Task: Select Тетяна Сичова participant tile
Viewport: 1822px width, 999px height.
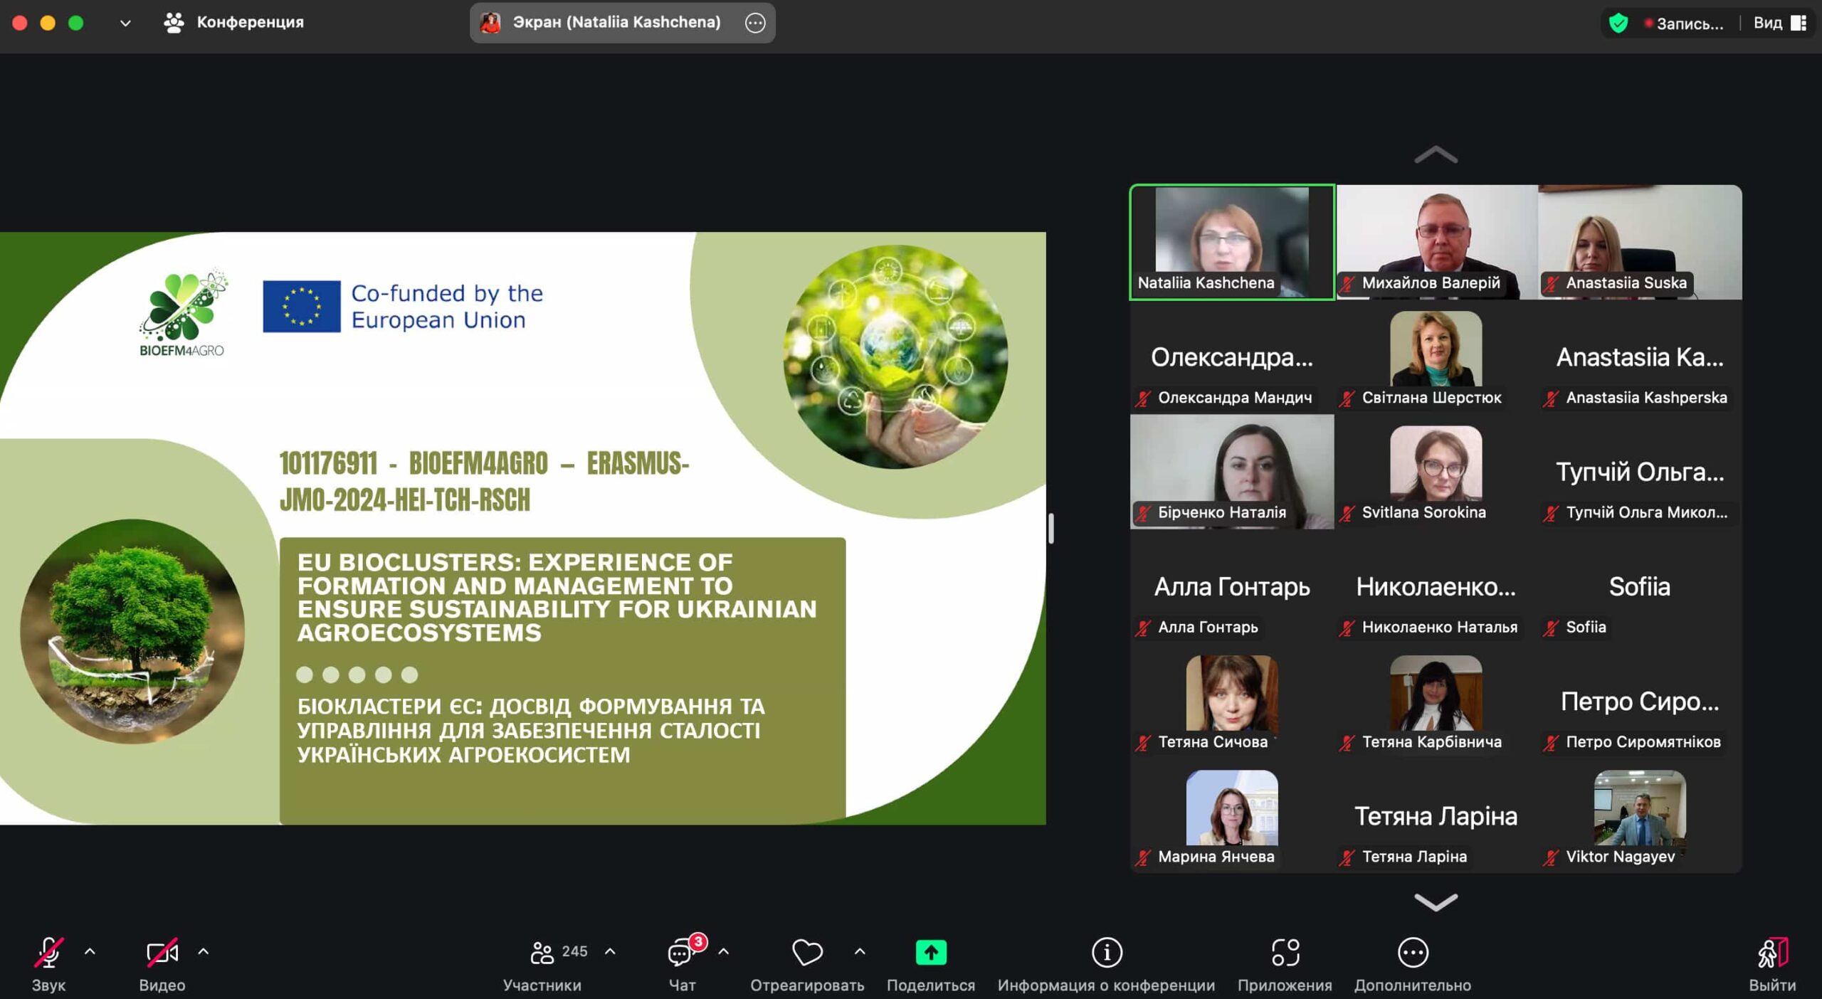Action: [1232, 702]
